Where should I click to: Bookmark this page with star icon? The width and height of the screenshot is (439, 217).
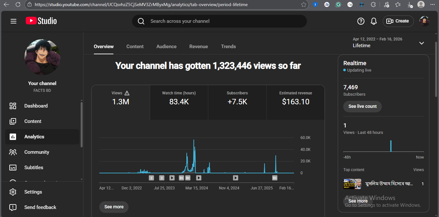point(304,4)
